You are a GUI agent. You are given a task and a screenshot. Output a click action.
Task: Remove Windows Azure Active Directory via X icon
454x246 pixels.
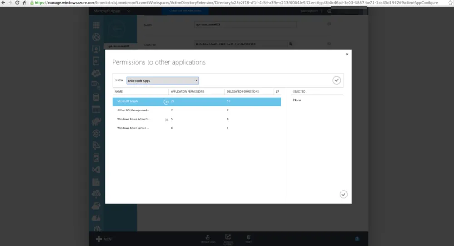coord(167,120)
